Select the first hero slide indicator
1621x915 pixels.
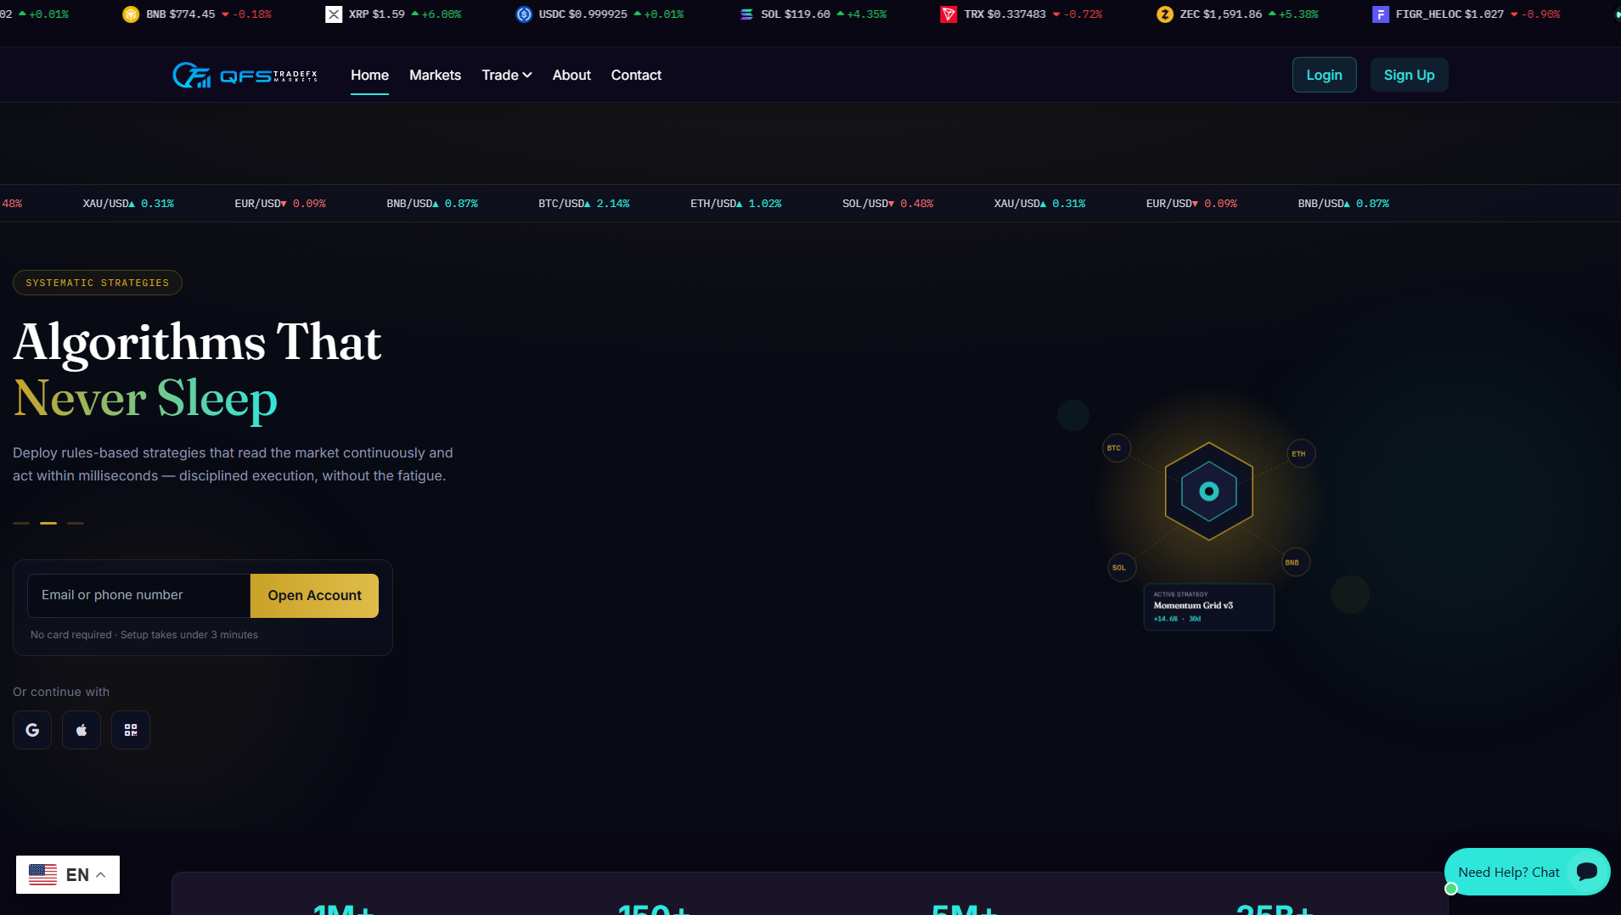(21, 523)
